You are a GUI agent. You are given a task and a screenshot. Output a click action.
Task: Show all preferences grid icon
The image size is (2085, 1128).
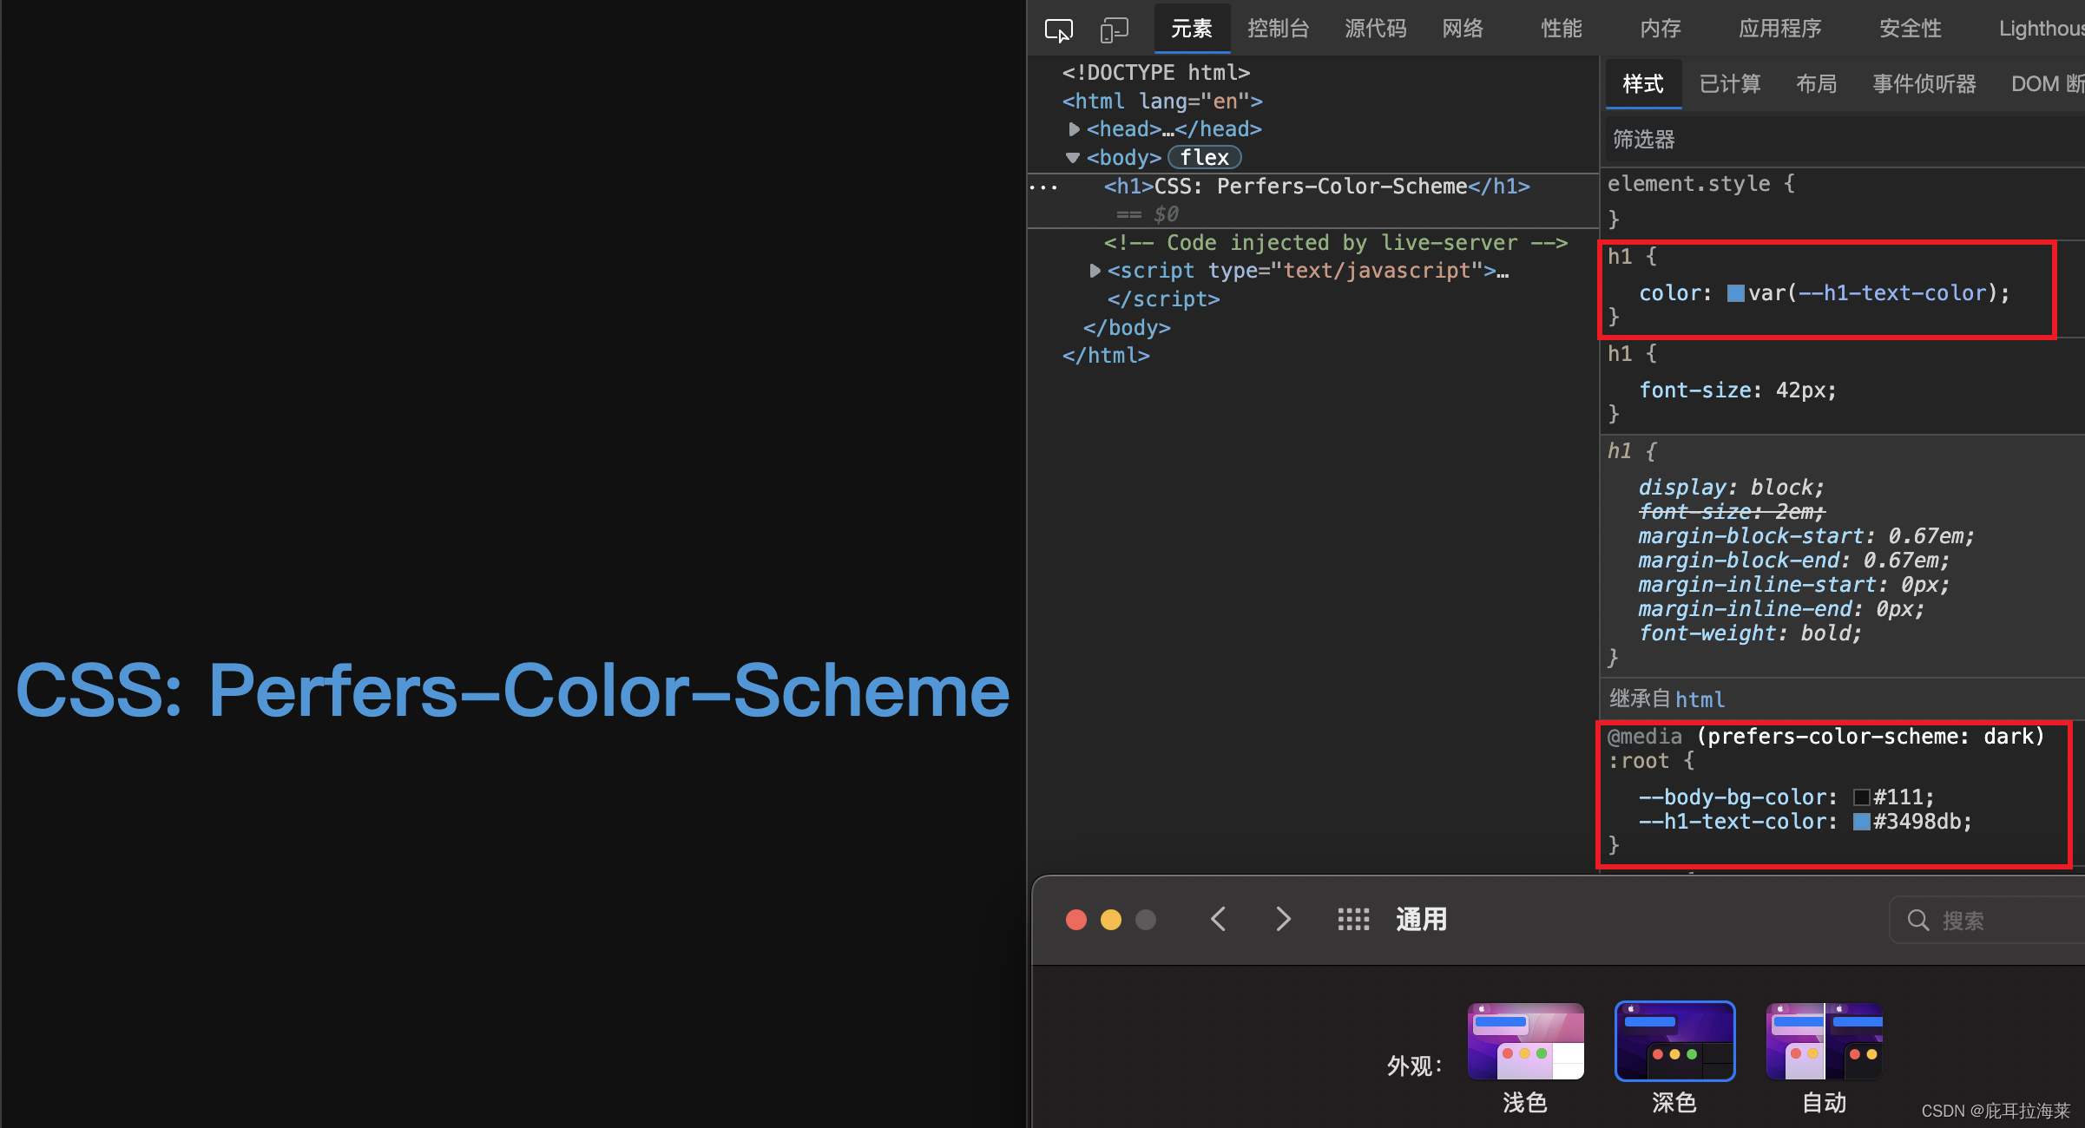click(x=1353, y=919)
